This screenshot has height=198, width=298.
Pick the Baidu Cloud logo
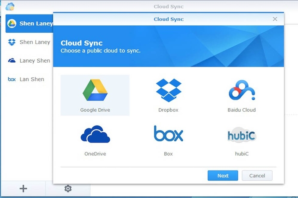coord(242,90)
